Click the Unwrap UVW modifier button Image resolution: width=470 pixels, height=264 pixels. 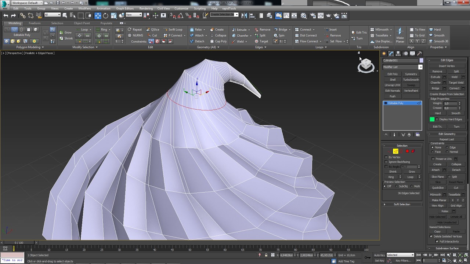pos(393,85)
